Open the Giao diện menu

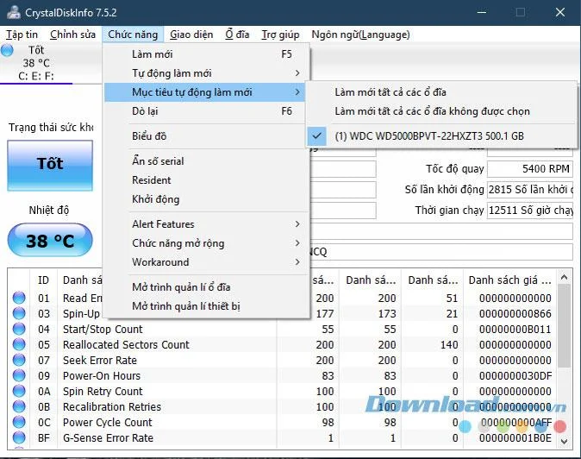tap(191, 35)
